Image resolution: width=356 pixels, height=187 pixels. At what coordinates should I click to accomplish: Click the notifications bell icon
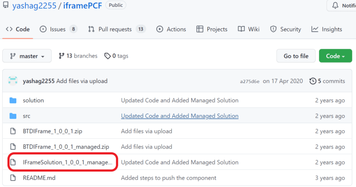(335, 6)
